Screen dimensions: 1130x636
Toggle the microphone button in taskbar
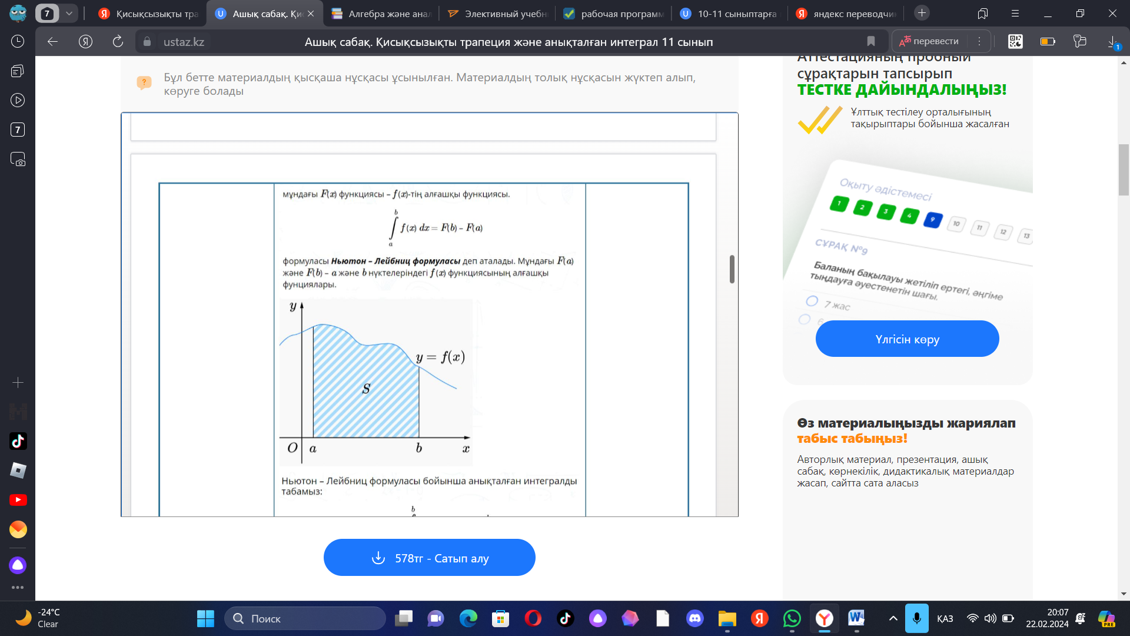click(x=916, y=618)
